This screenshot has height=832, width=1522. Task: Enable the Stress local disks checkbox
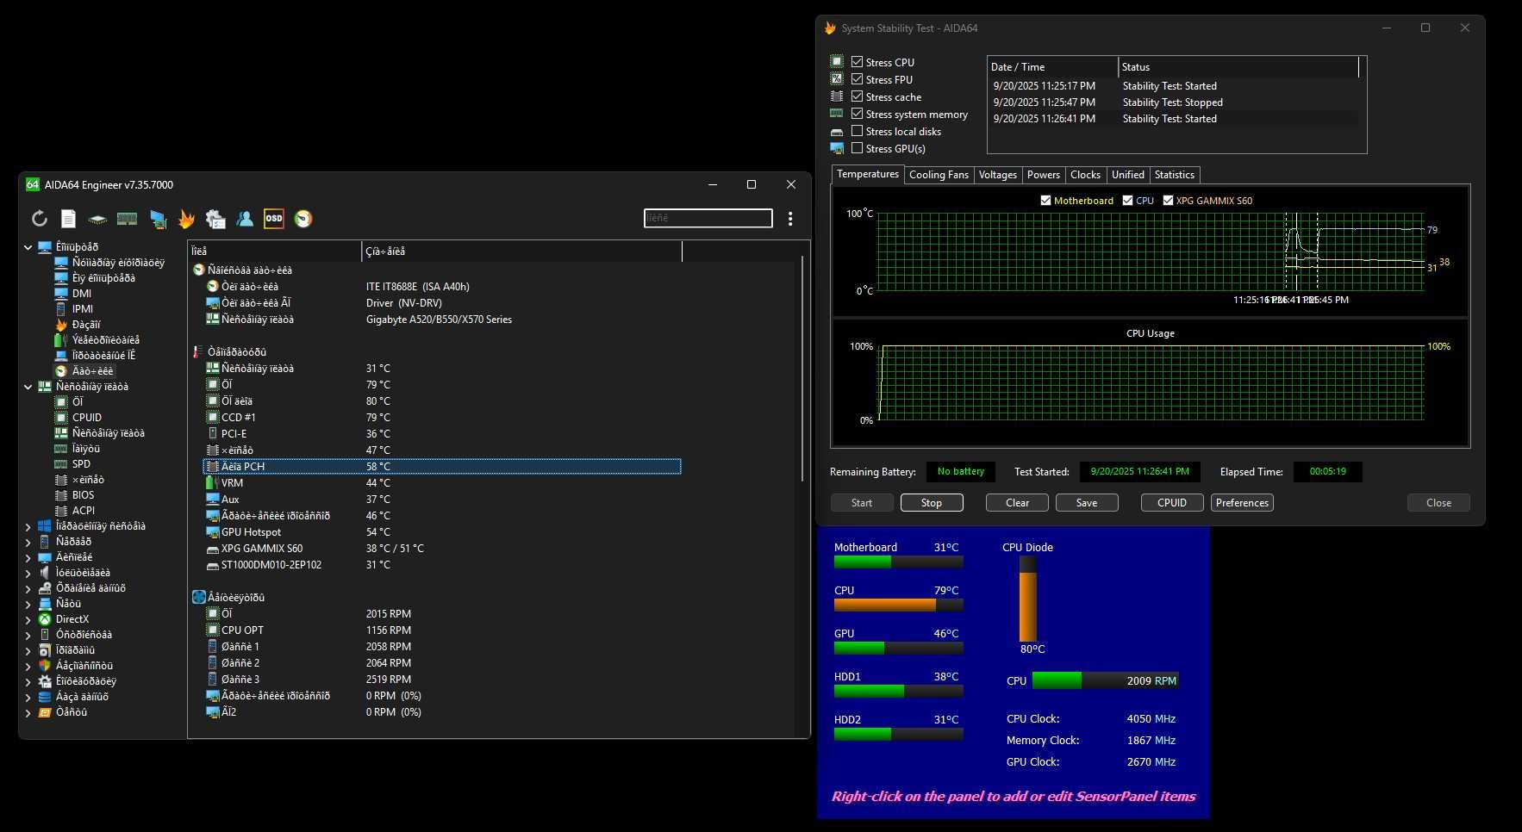pyautogui.click(x=858, y=131)
